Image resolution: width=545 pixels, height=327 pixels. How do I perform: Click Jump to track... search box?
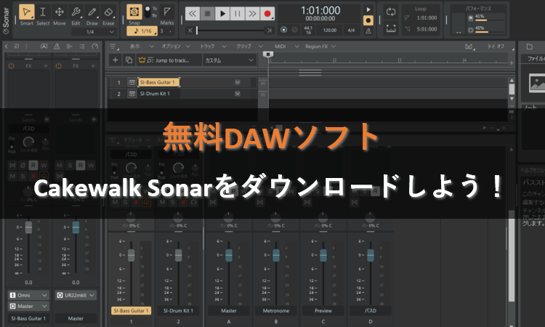(x=169, y=60)
